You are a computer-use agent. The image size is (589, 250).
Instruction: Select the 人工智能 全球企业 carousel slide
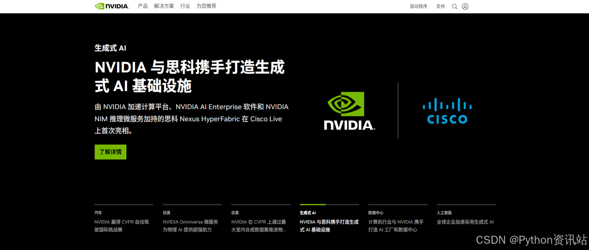(x=466, y=215)
